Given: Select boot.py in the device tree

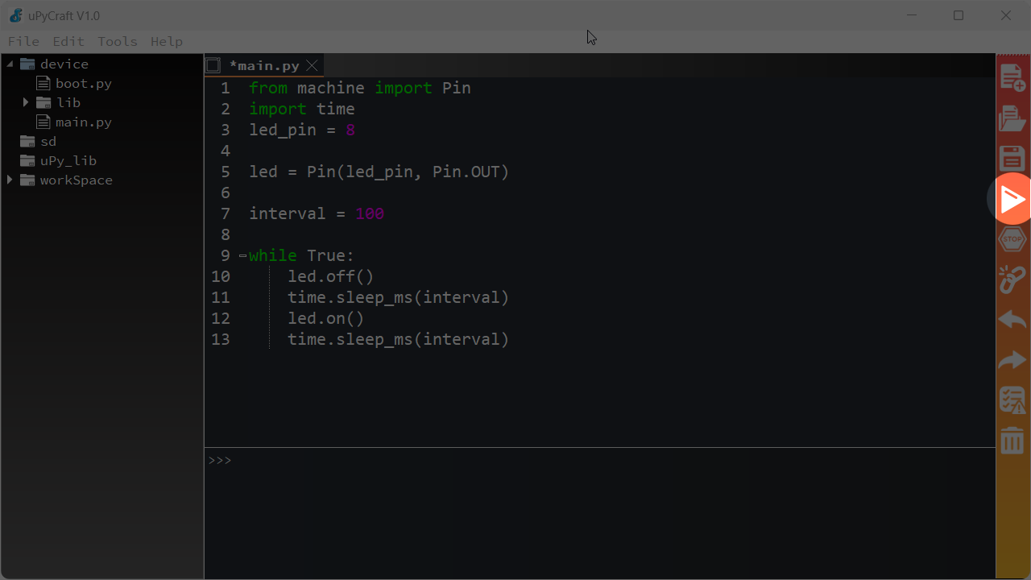Looking at the screenshot, I should tap(83, 83).
